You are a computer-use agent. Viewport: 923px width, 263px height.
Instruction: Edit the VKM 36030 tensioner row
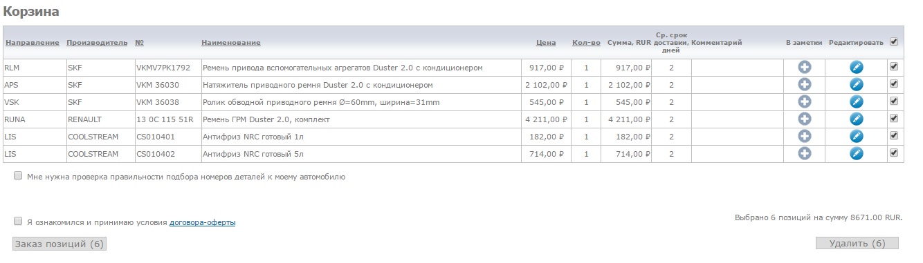point(856,84)
